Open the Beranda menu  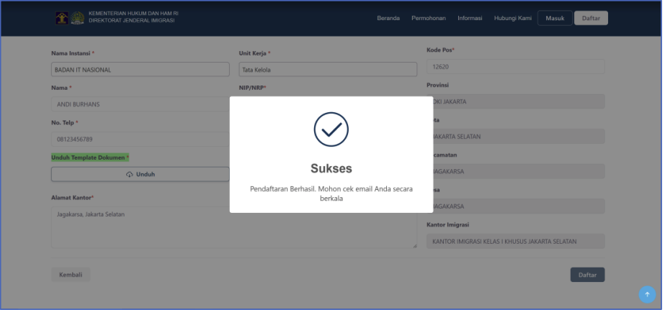pyautogui.click(x=388, y=18)
